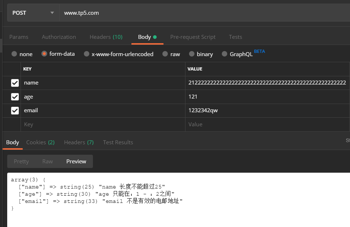Click the email key cell
The height and width of the screenshot is (227, 350).
pyautogui.click(x=103, y=110)
